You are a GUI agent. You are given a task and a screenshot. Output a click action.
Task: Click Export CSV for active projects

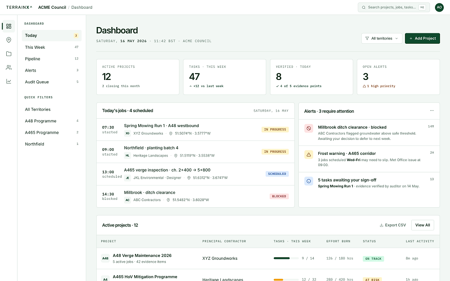coord(392,225)
